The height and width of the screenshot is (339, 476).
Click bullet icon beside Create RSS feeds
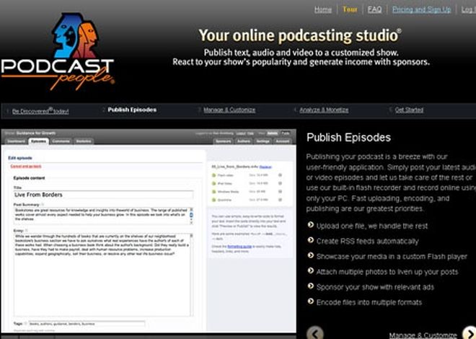310,240
